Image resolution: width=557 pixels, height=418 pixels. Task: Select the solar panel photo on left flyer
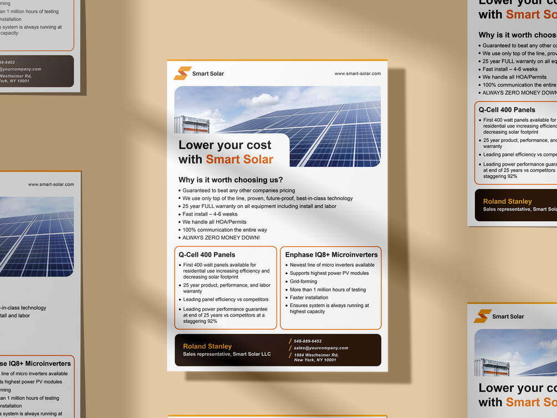point(37,237)
